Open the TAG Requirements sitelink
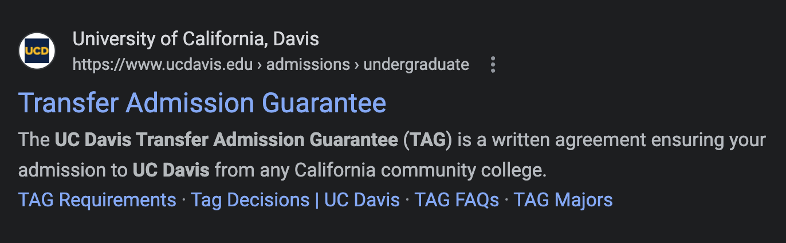Viewport: 786px width, 243px height. coord(97,200)
